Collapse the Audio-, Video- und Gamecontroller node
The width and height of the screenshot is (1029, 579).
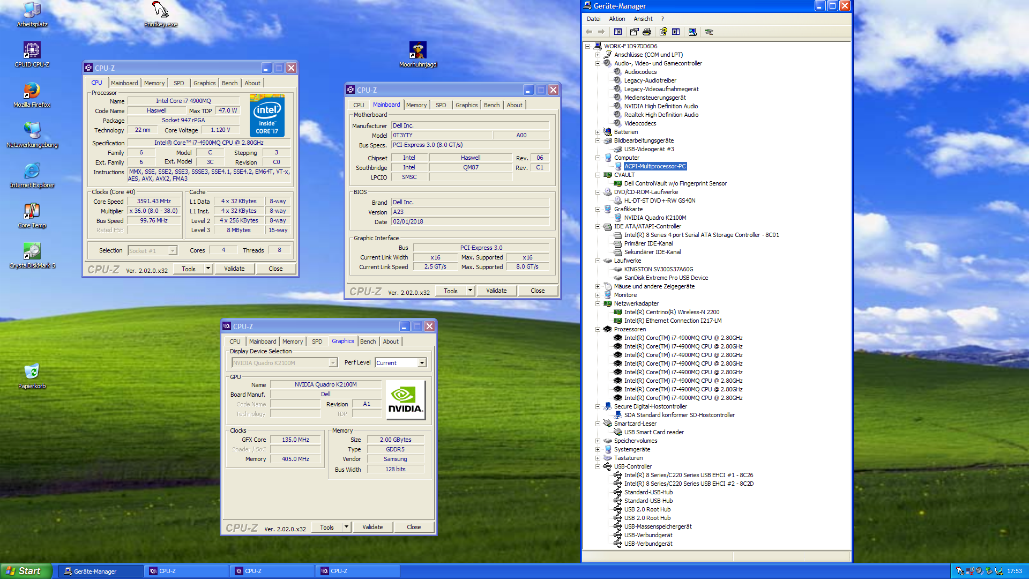point(598,63)
